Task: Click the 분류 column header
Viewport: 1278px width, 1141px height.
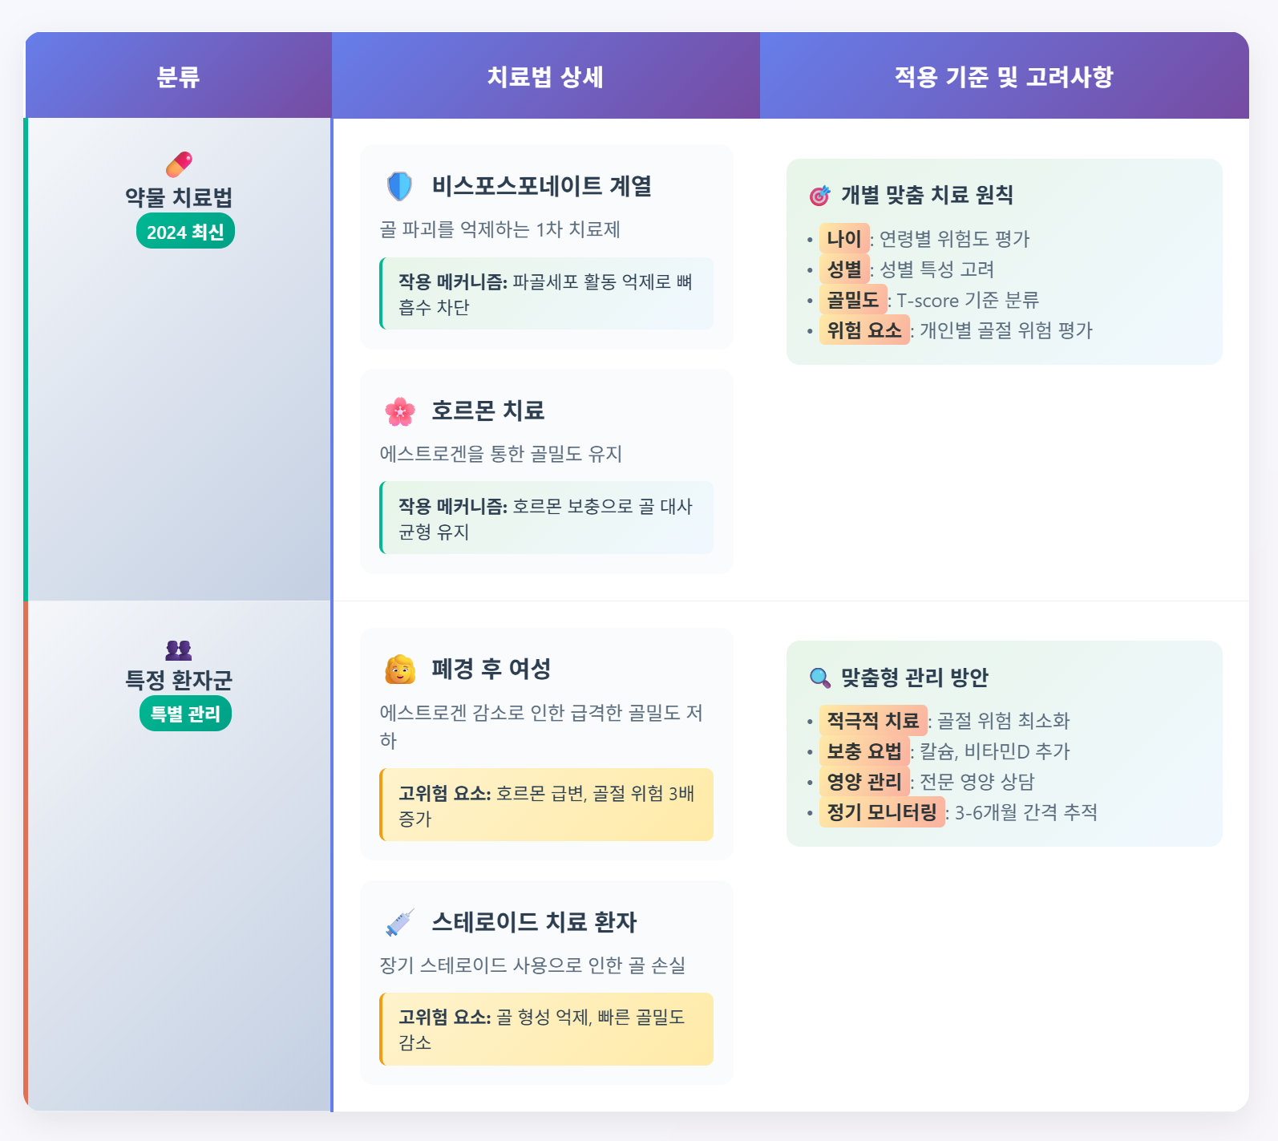Action: [178, 76]
